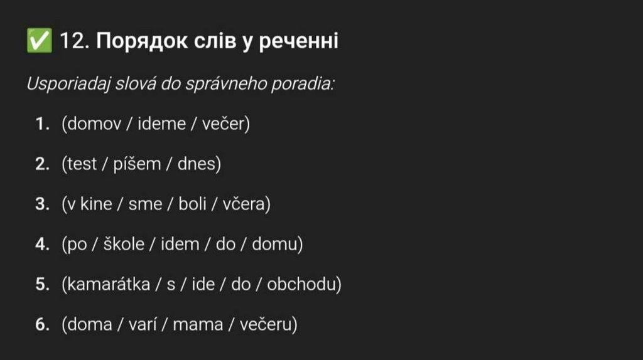Click the heading number '12.'
The image size is (643, 360).
(75, 41)
